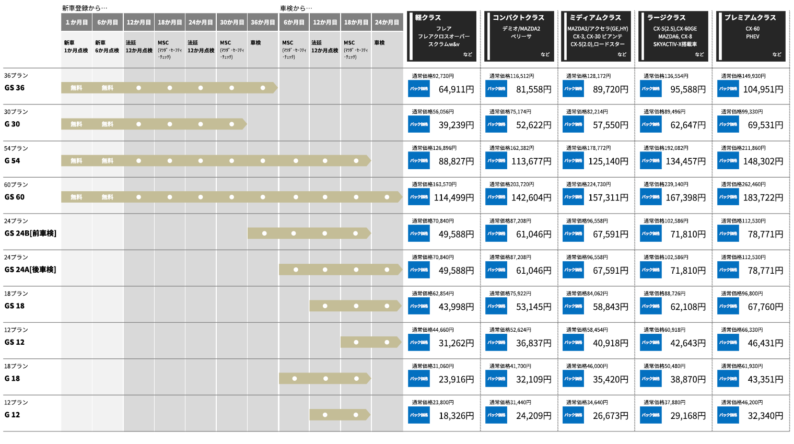794x444 pixels.
Task: Click the 6か月目 header under 車検から
Action: point(294,22)
